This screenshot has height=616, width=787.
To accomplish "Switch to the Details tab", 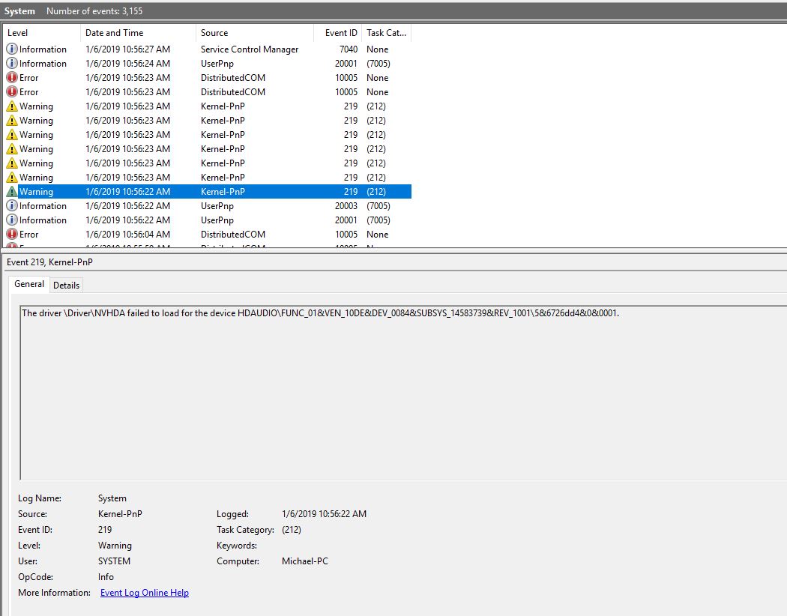I will [x=66, y=285].
